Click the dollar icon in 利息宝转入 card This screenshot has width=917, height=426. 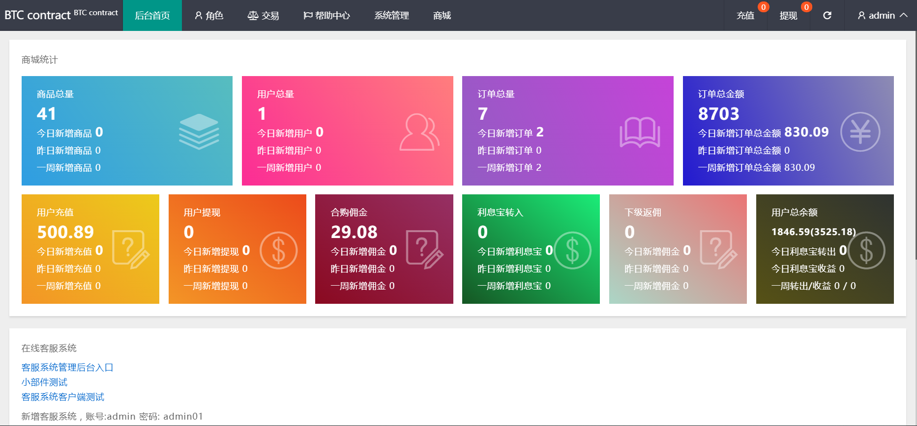point(572,250)
